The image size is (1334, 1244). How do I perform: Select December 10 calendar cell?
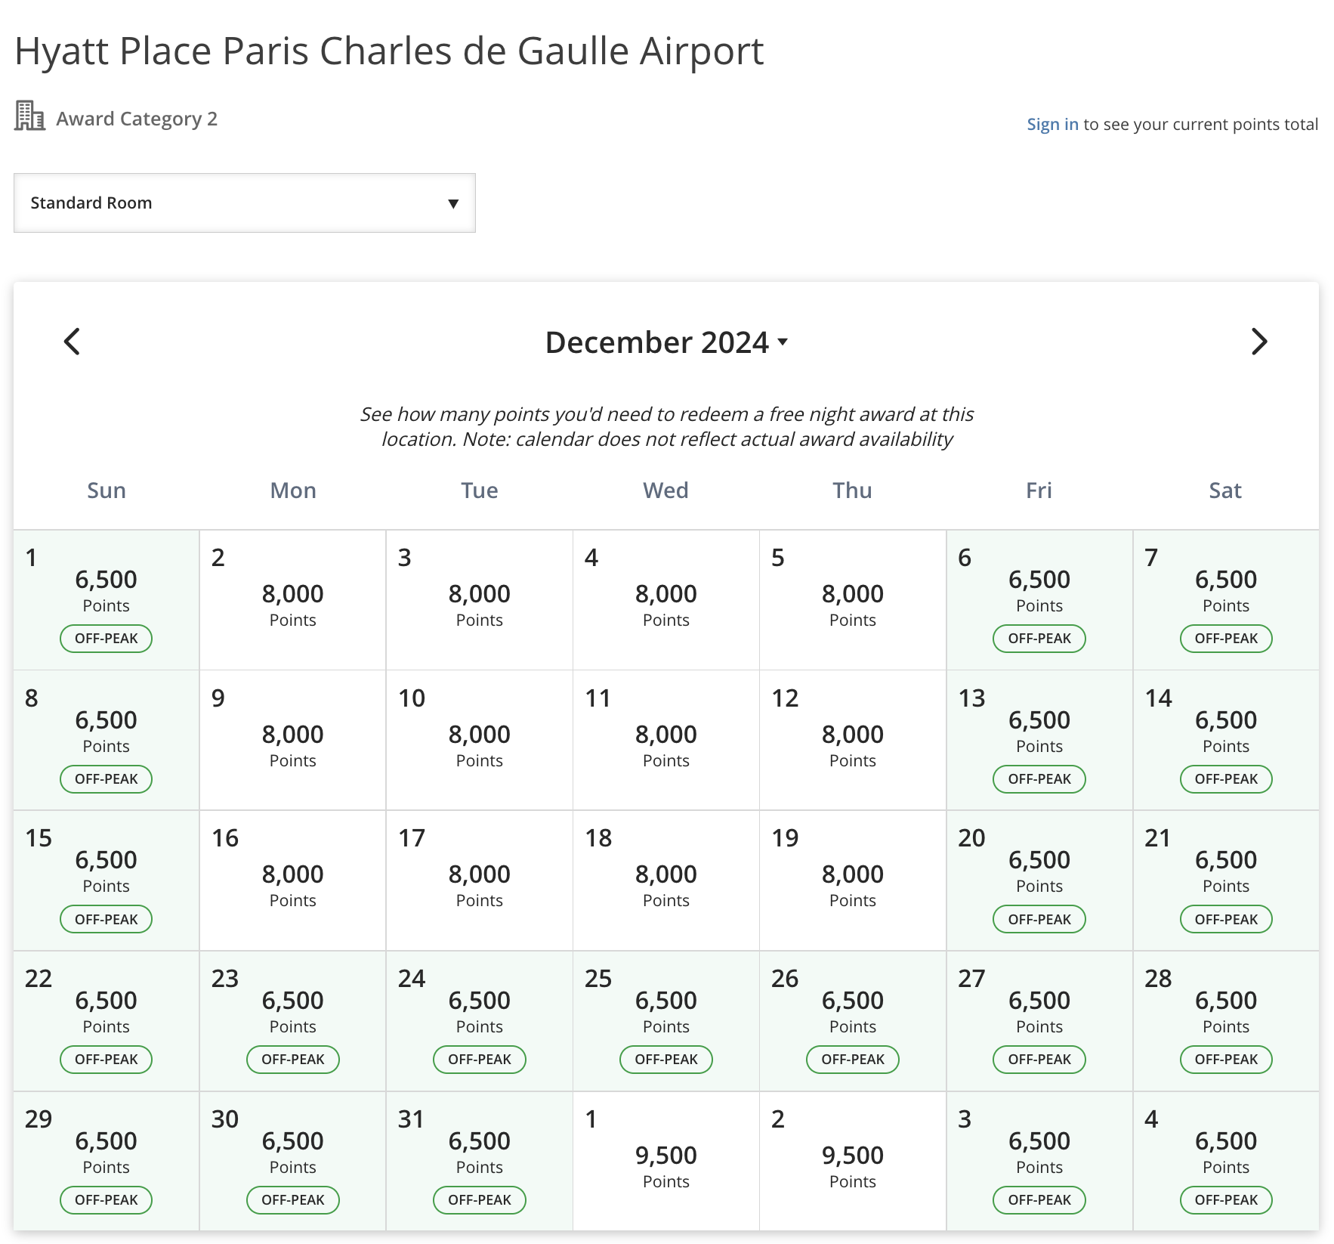[x=480, y=741]
